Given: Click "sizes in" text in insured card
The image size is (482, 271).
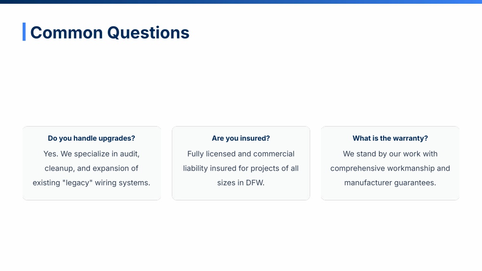Looking at the screenshot, I should 230,183.
